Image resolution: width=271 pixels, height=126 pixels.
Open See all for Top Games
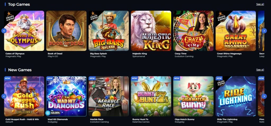pos(260,4)
